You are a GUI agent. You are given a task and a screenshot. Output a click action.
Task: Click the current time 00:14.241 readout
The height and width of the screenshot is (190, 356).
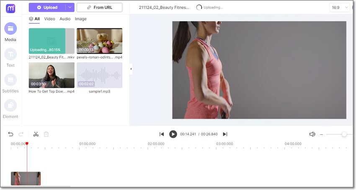coord(188,134)
